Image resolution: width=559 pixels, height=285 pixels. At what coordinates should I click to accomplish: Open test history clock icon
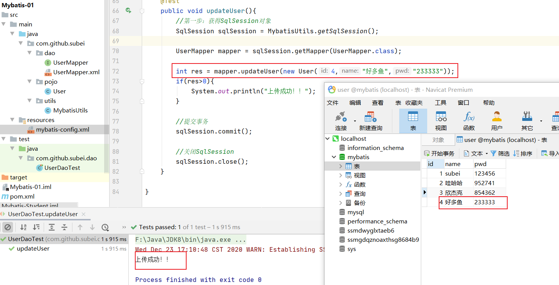(x=105, y=227)
